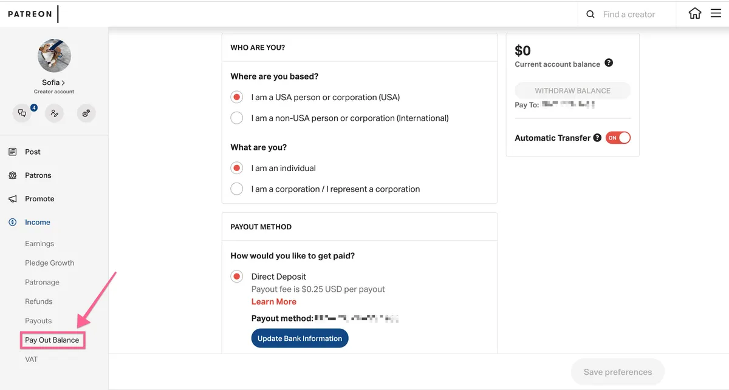This screenshot has height=390, width=729.
Task: Type in the Find a creator field
Action: pos(635,14)
